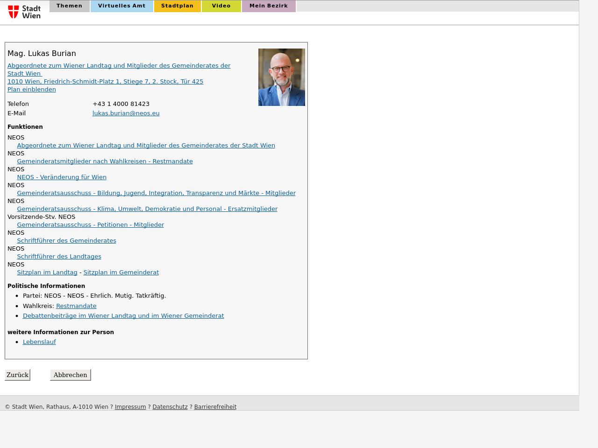Open the Themen tab

point(69,6)
